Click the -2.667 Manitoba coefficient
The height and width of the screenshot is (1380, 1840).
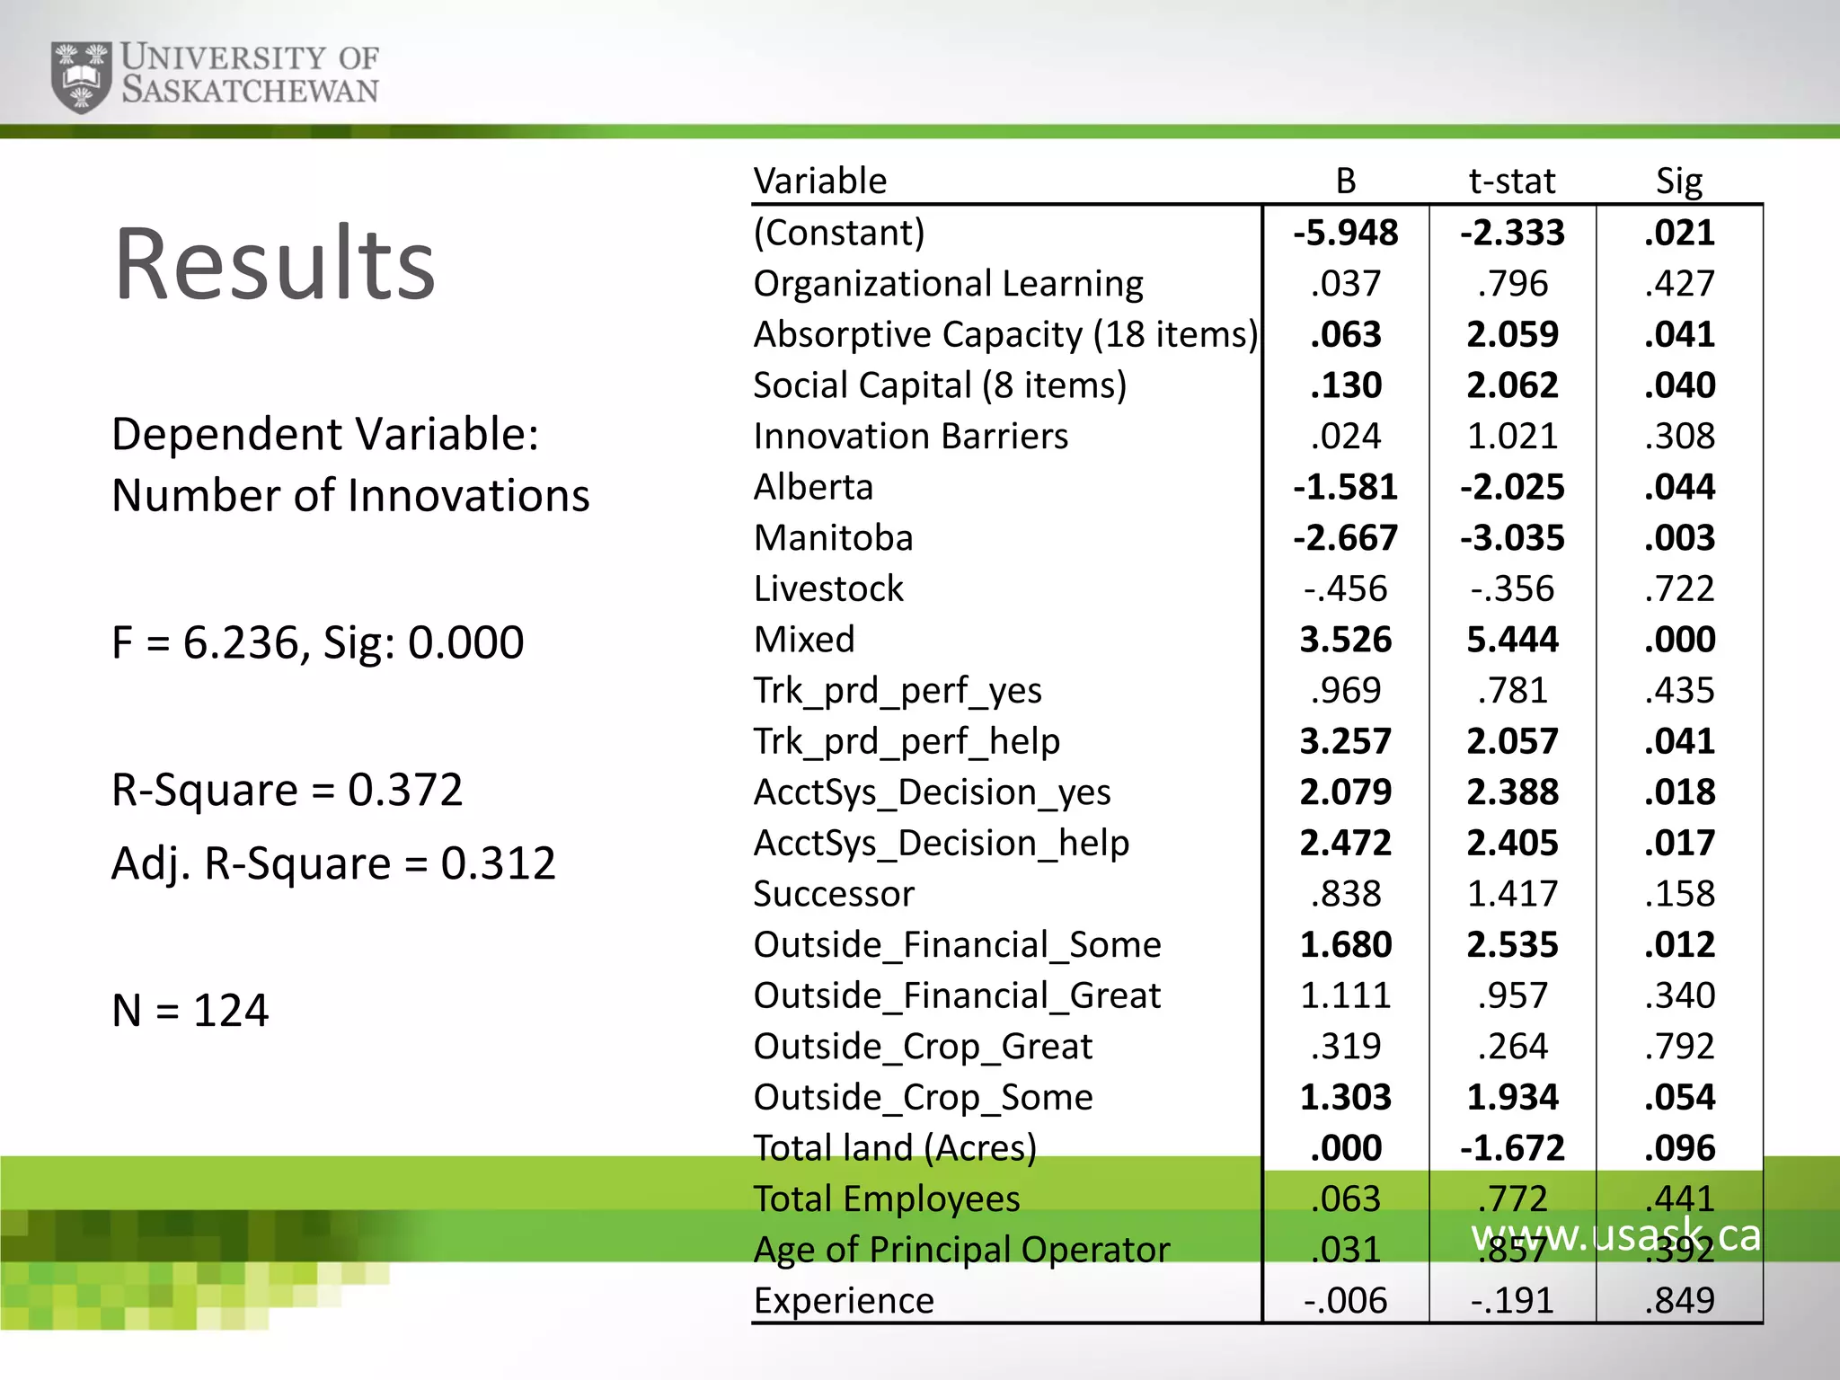(x=1346, y=538)
